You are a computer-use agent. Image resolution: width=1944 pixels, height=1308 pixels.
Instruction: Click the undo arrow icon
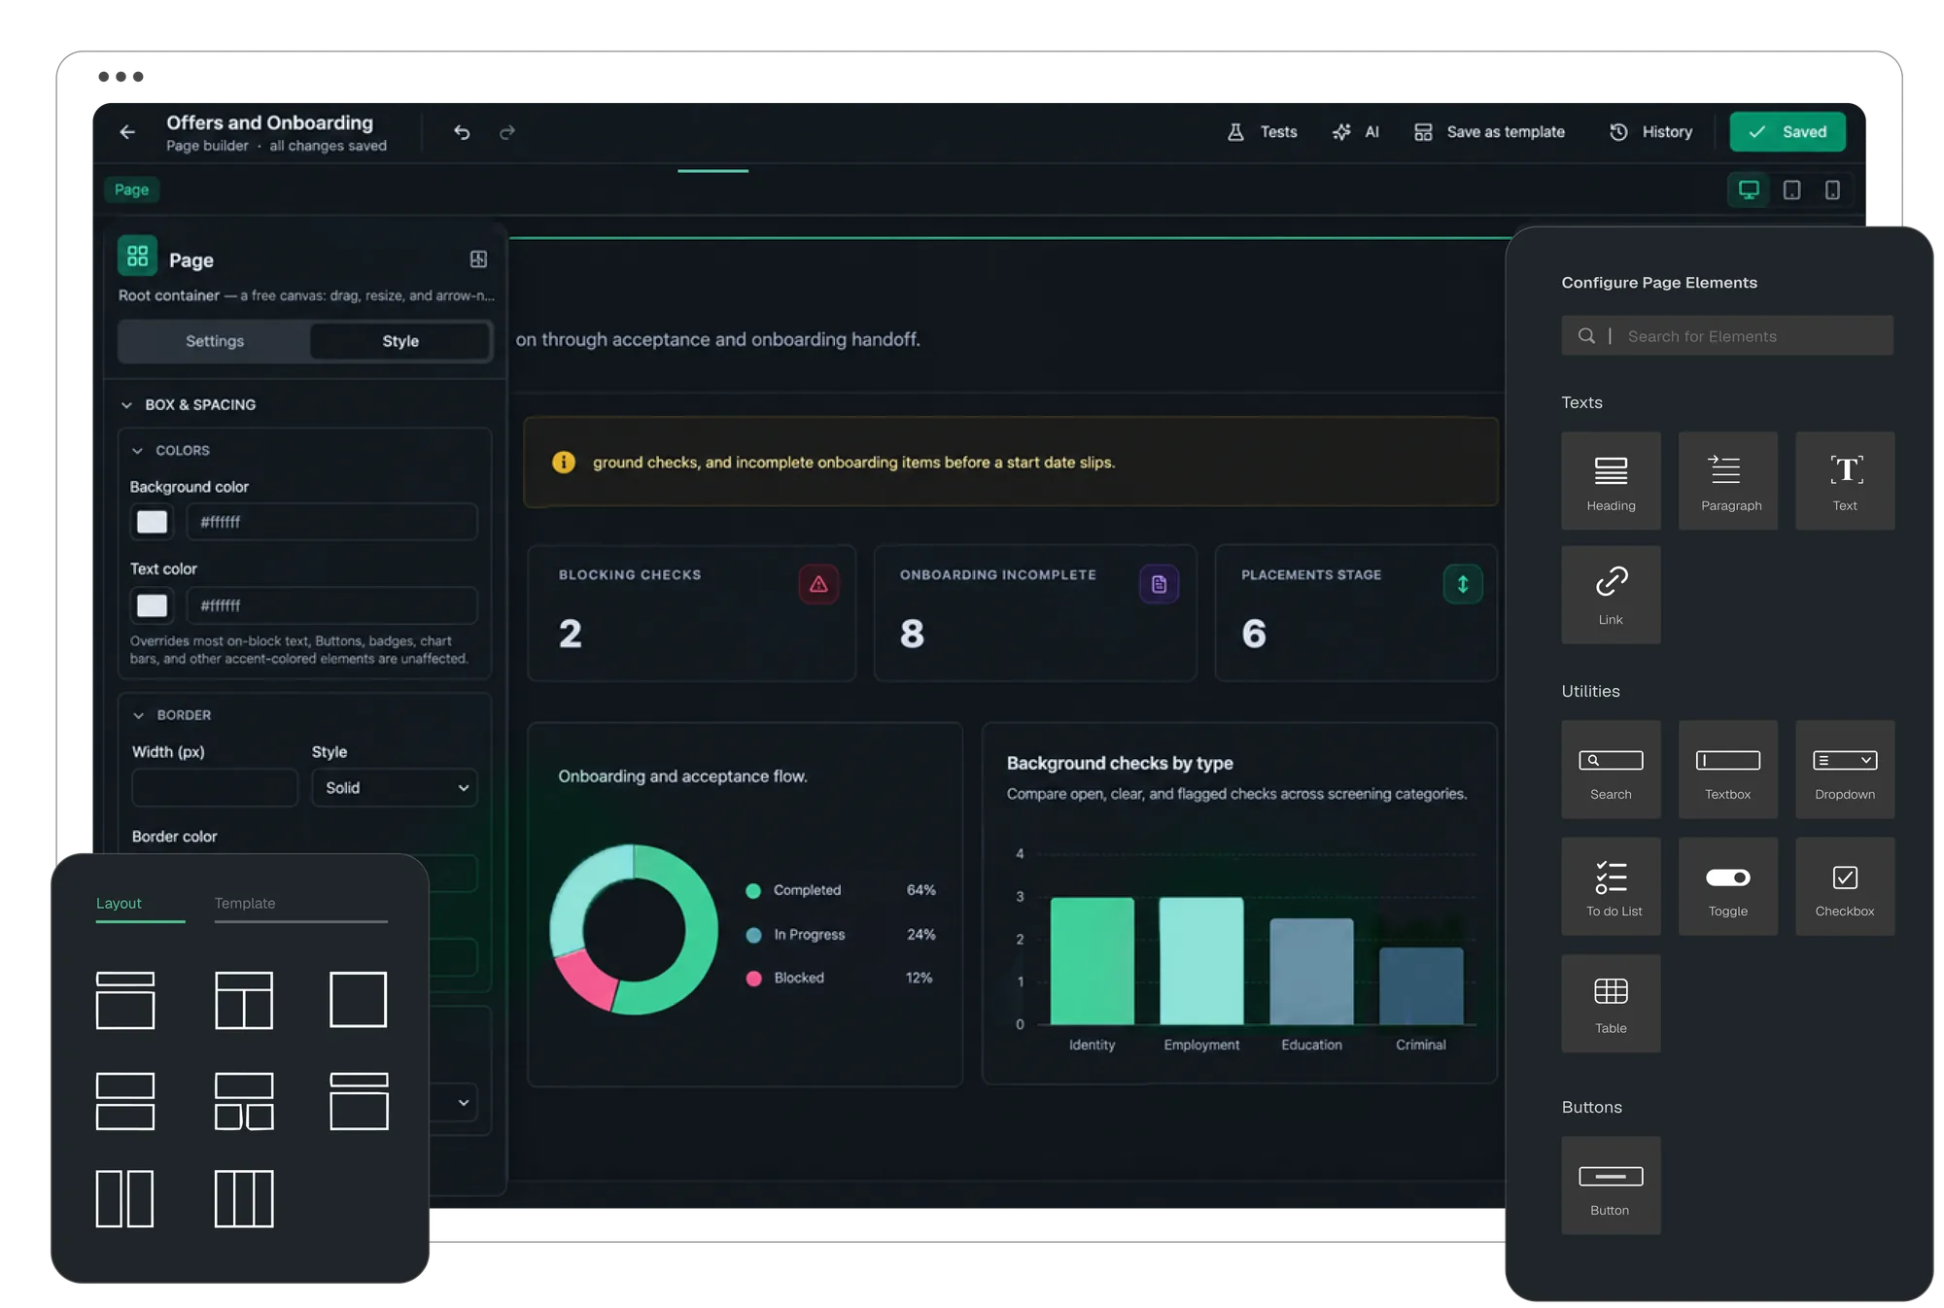[x=462, y=132]
